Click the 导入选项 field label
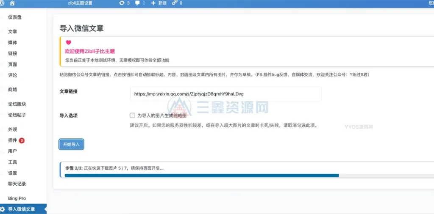 pos(68,115)
